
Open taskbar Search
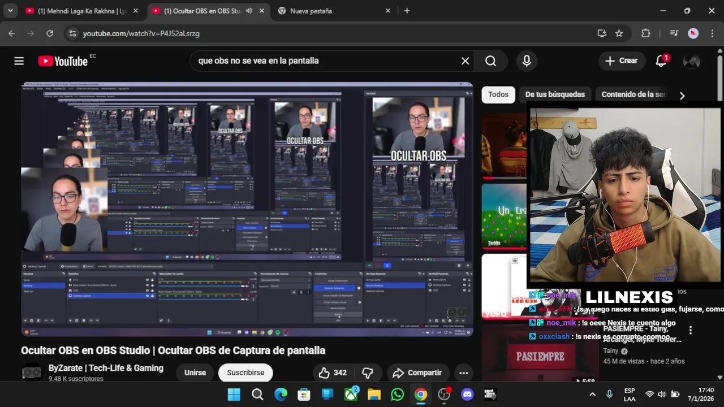(x=257, y=394)
